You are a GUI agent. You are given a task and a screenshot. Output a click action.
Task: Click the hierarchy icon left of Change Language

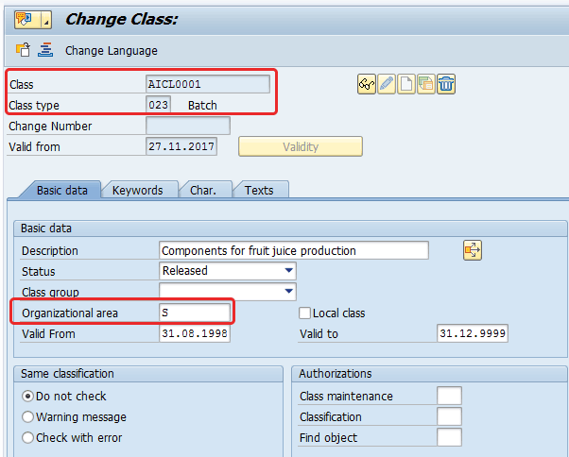pyautogui.click(x=45, y=50)
